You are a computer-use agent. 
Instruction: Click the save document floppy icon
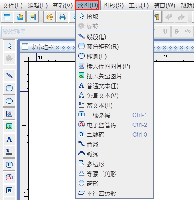click(x=33, y=17)
